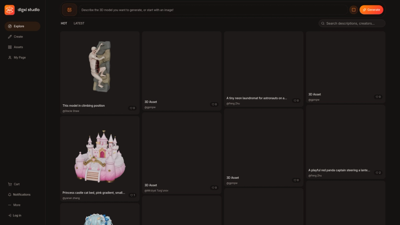
Task: Click the image upload icon in prompt bar
Action: click(69, 10)
